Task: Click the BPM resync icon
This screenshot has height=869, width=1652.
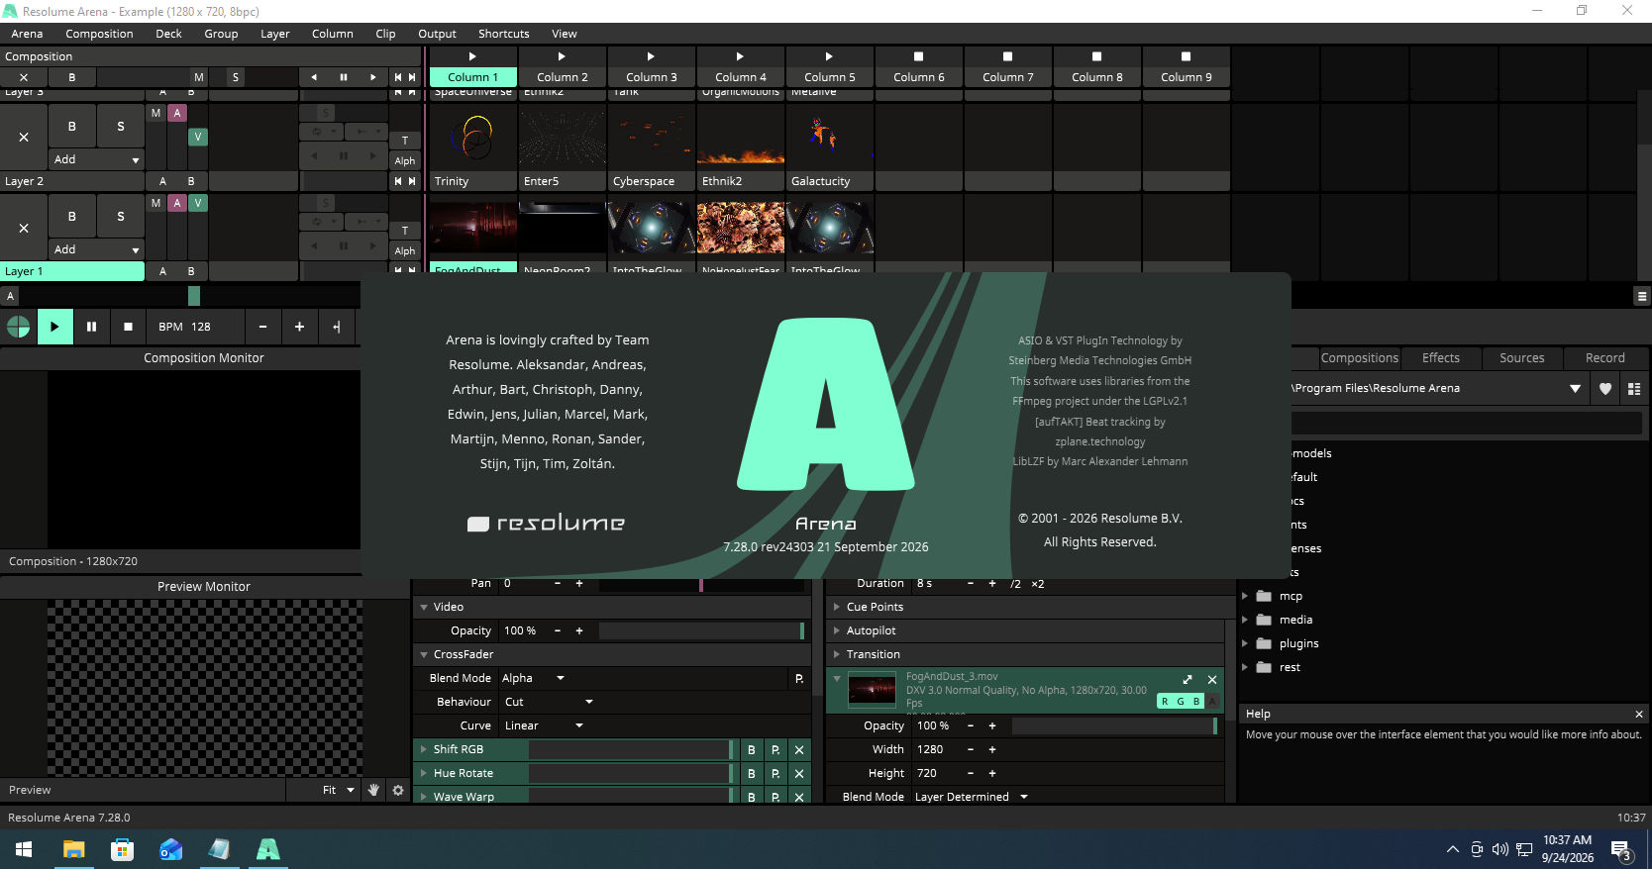Action: tap(337, 327)
